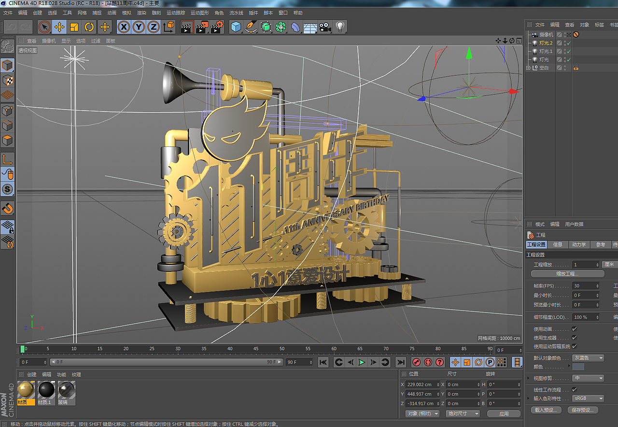
Task: Play the animation forward
Action: (362, 362)
